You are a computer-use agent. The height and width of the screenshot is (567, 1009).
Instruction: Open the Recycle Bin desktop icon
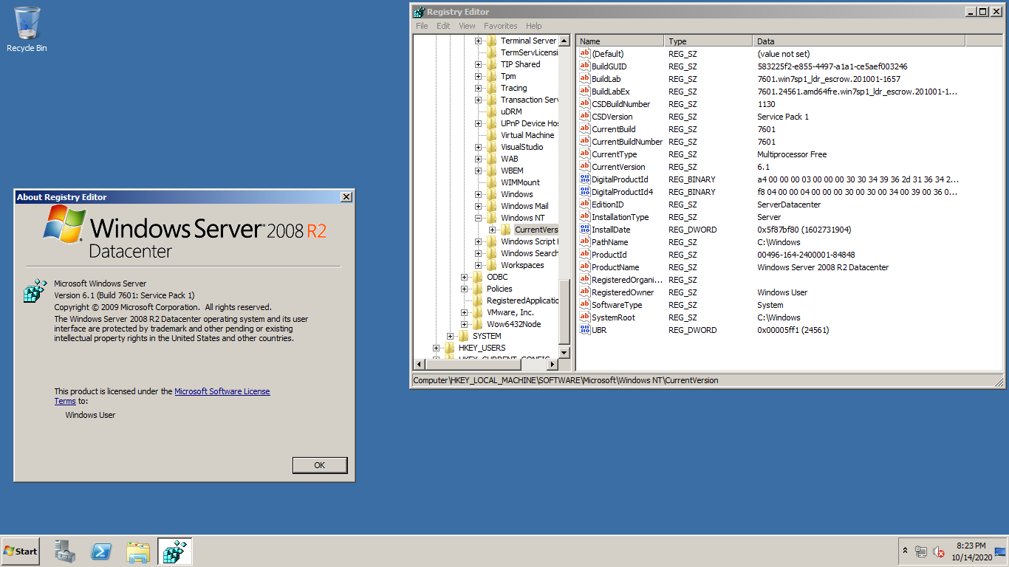click(x=27, y=30)
